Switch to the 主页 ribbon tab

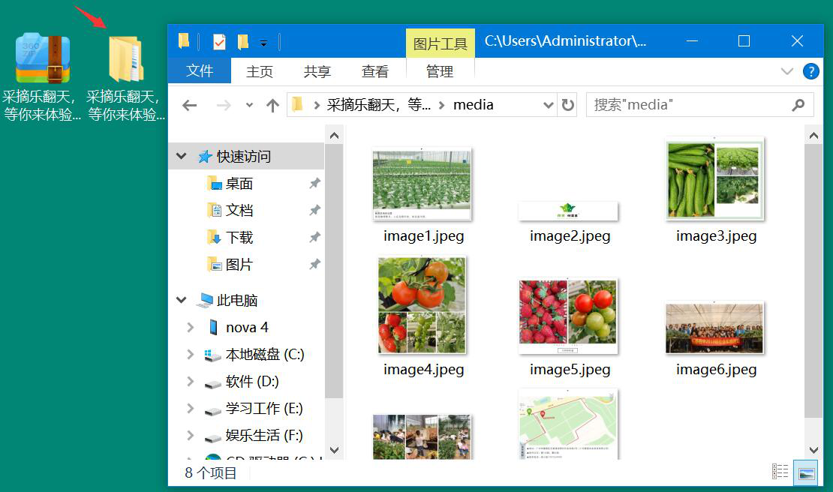tap(259, 71)
